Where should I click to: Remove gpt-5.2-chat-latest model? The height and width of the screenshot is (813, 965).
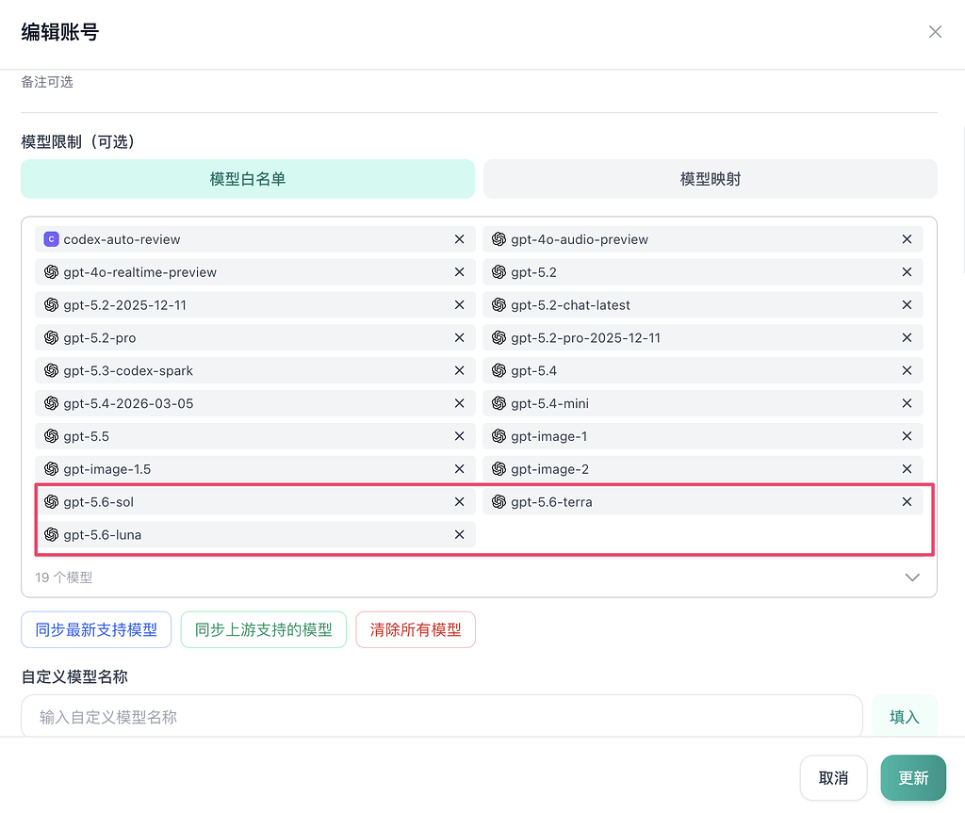[907, 304]
